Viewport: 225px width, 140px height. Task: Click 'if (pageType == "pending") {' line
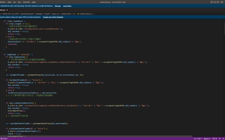tap(18, 54)
